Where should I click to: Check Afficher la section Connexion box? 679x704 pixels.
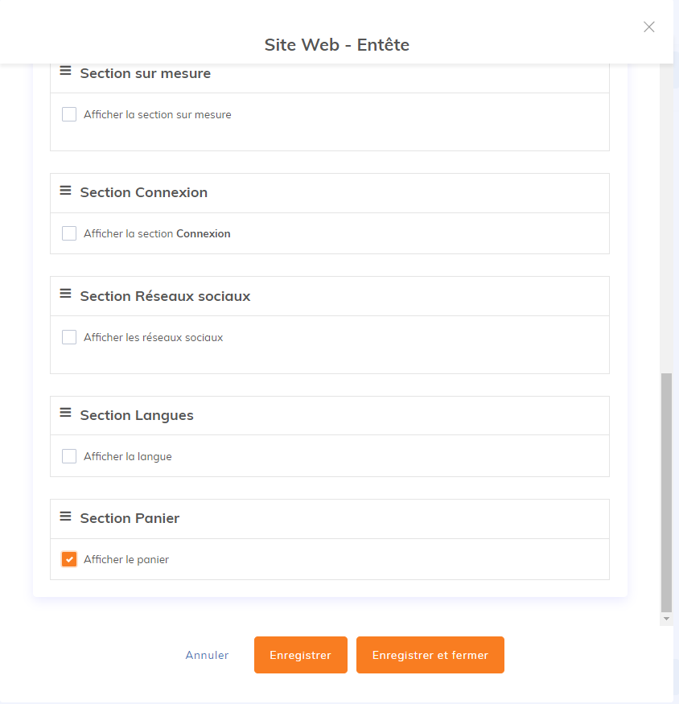[x=69, y=233]
